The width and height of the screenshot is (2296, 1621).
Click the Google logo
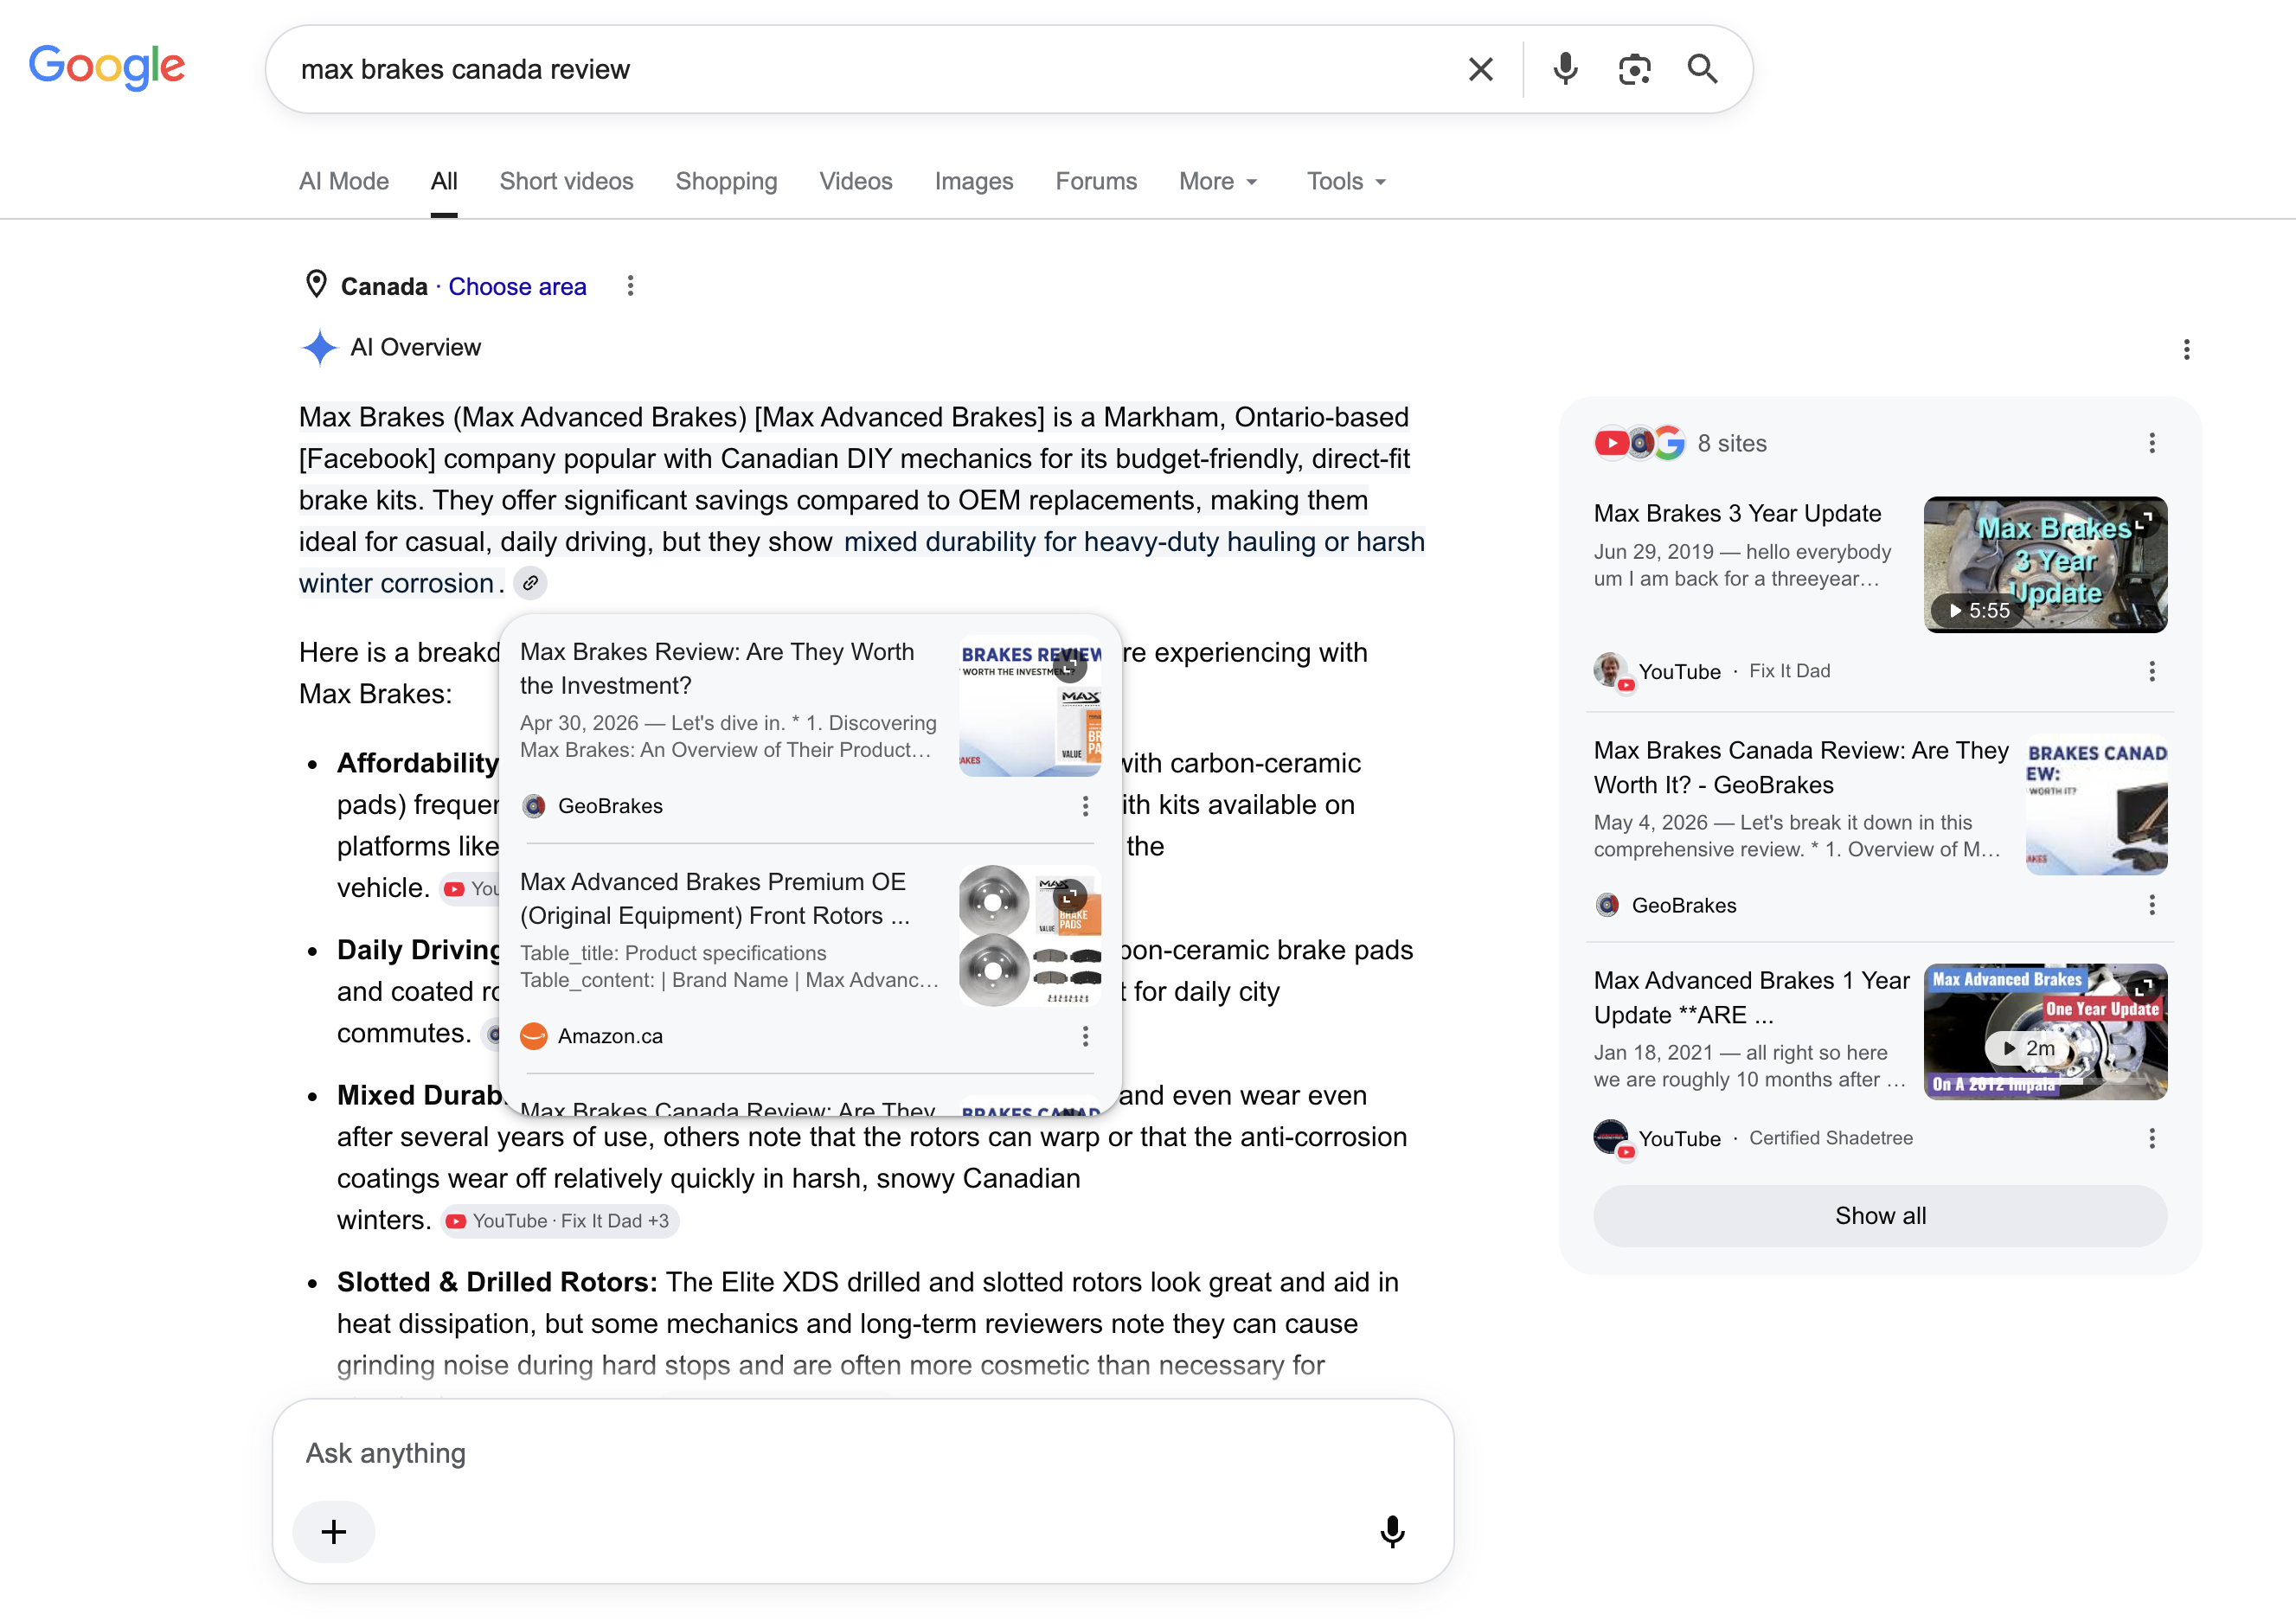point(107,67)
